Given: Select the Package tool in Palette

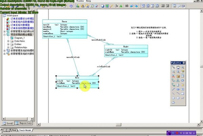Looking at the screenshot, I should click(x=178, y=76).
